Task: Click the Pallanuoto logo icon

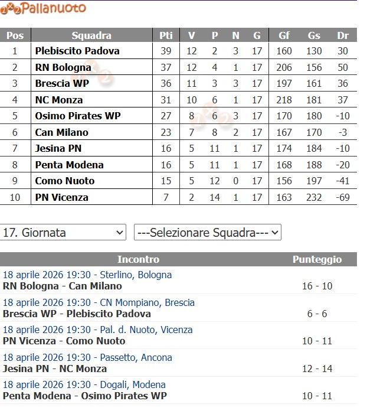Action: [x=11, y=8]
